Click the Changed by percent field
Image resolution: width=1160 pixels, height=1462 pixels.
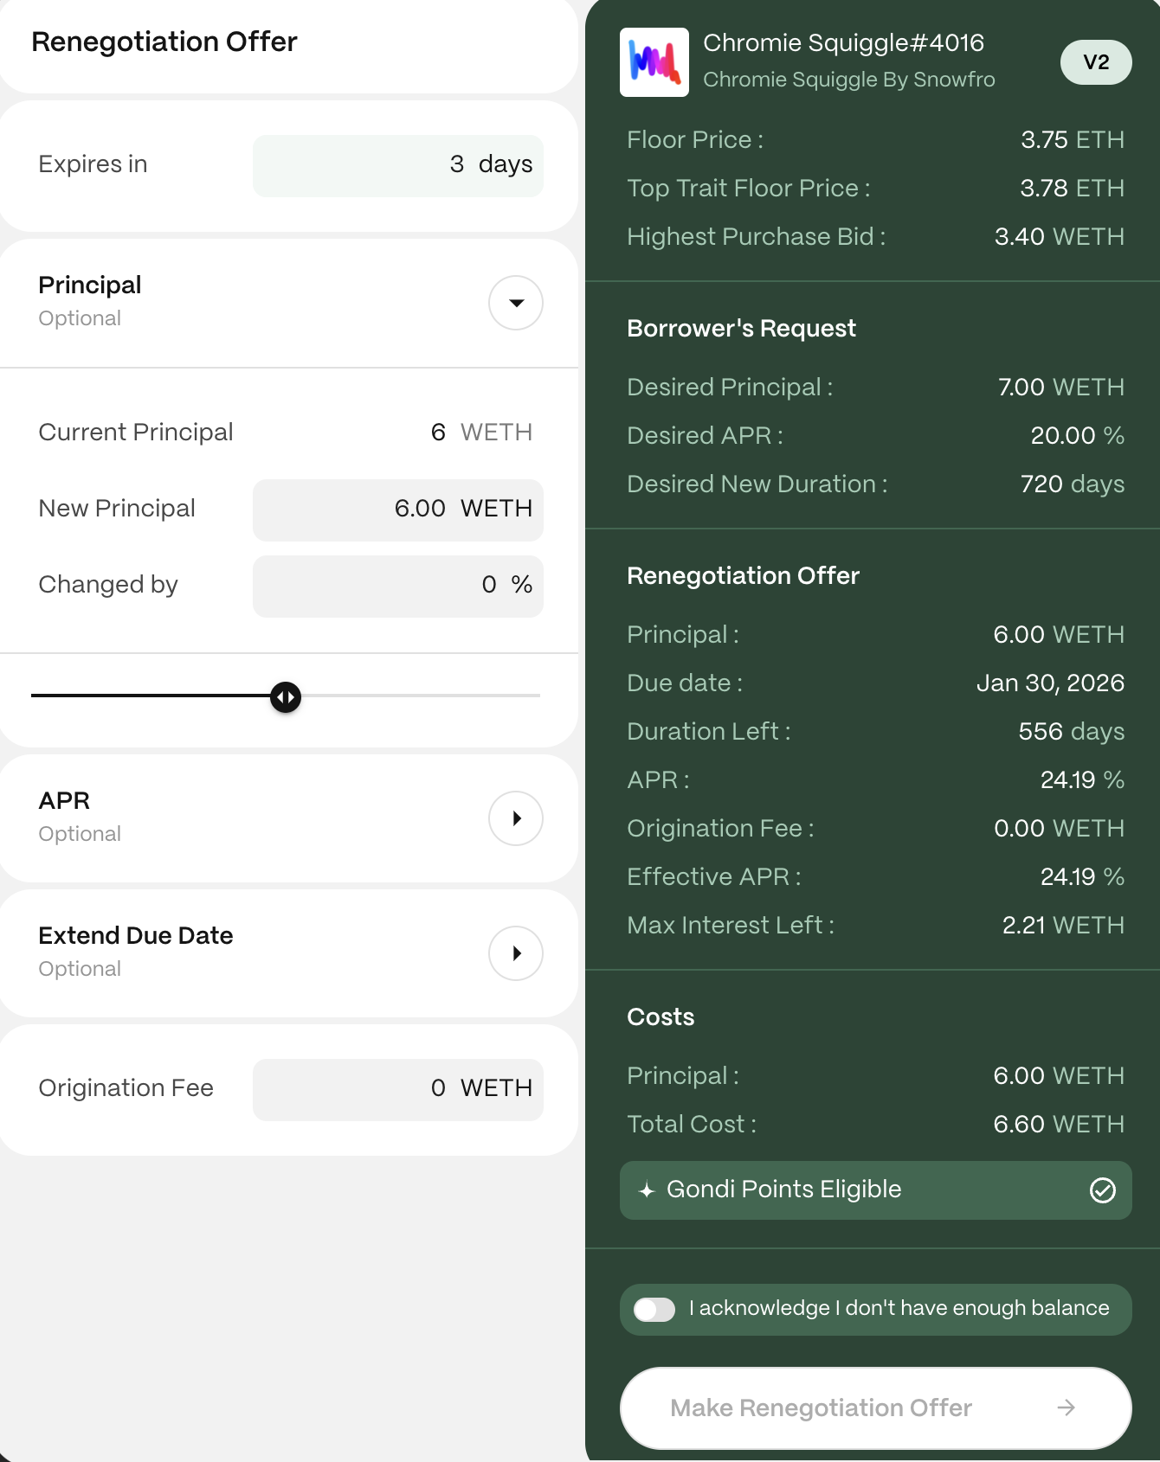[397, 586]
